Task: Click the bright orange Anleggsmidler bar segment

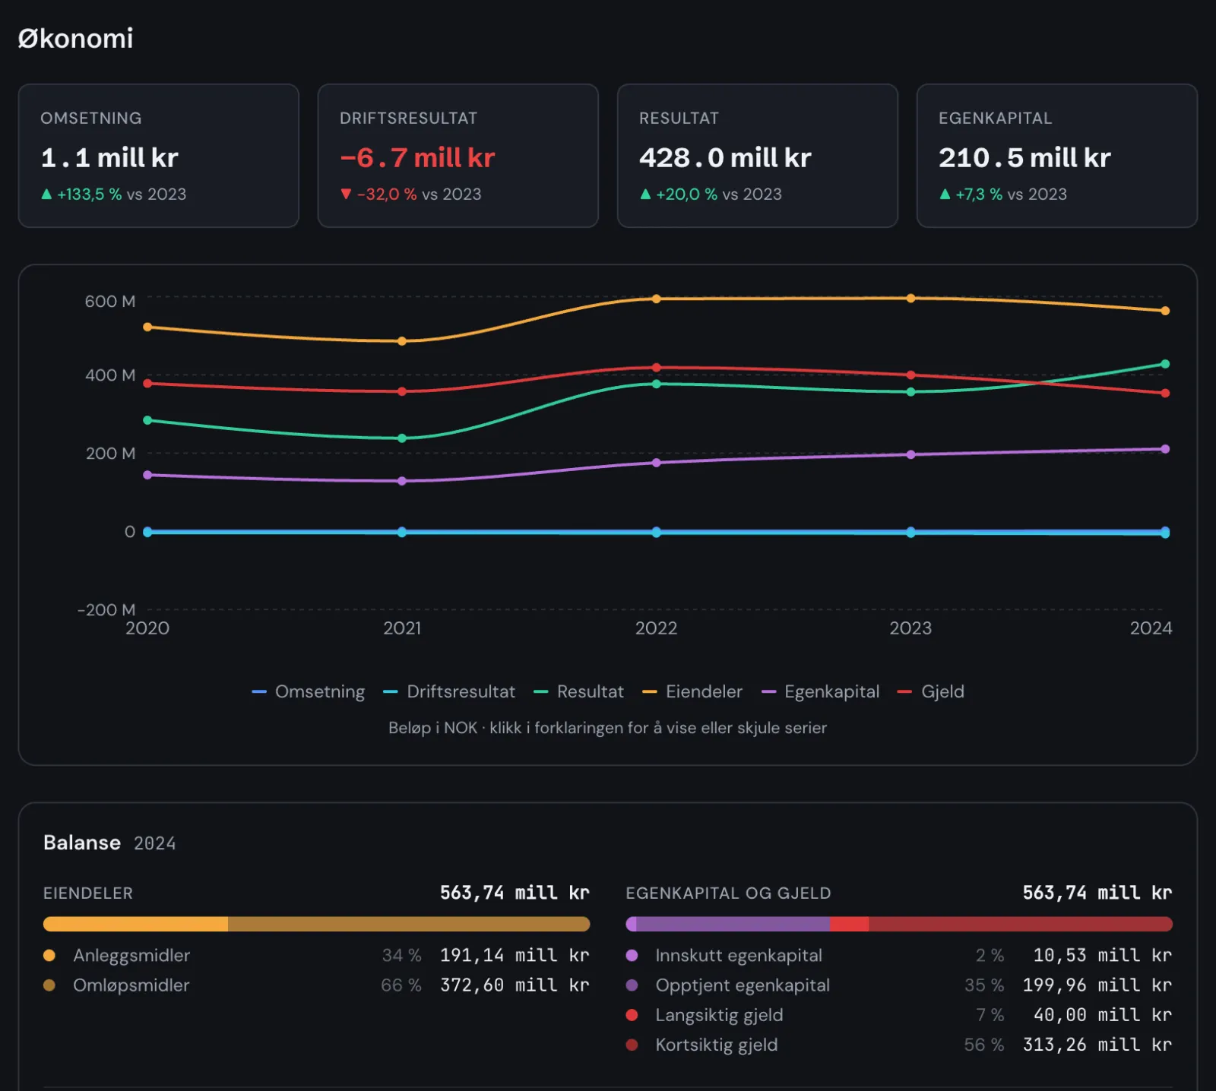Action: pos(135,924)
